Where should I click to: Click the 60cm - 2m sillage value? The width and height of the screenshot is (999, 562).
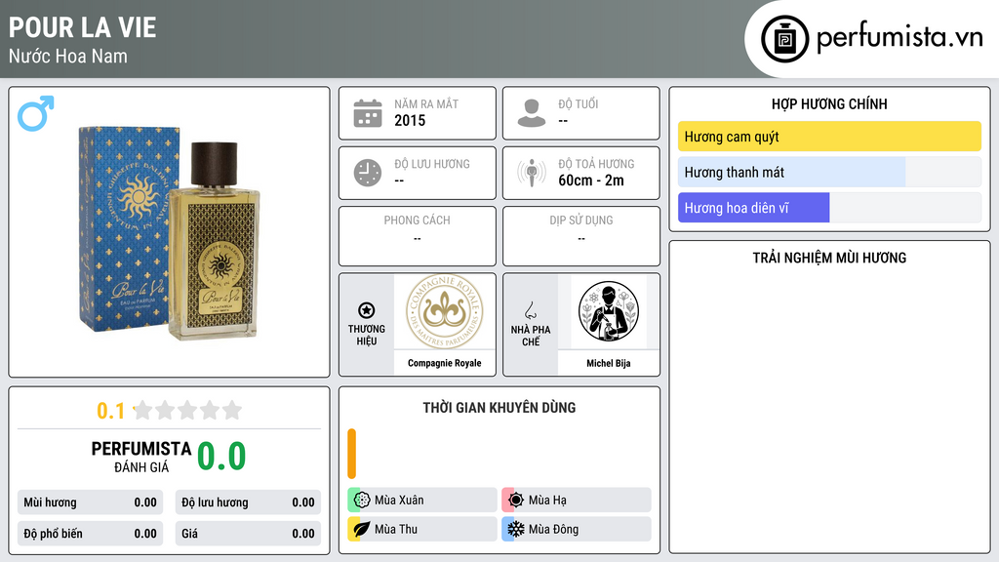591,181
